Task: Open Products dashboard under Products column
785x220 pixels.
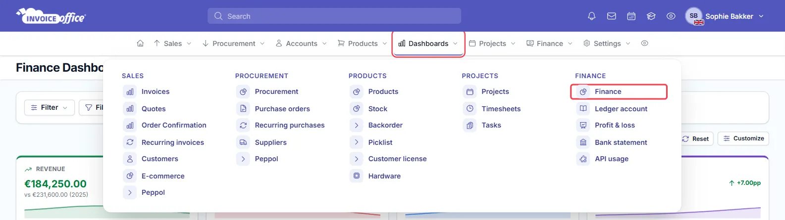Action: tap(383, 92)
